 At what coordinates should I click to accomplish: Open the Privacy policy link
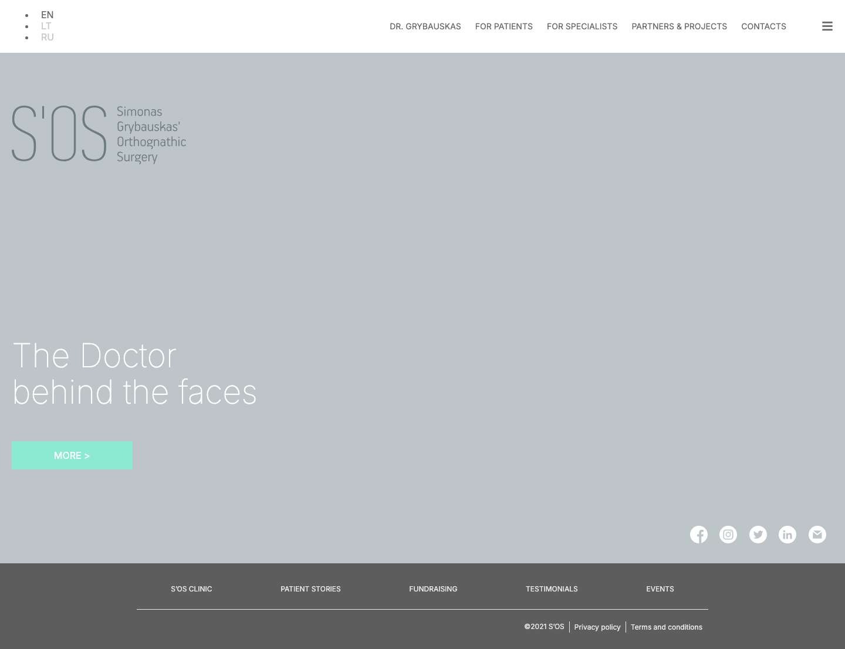[597, 627]
